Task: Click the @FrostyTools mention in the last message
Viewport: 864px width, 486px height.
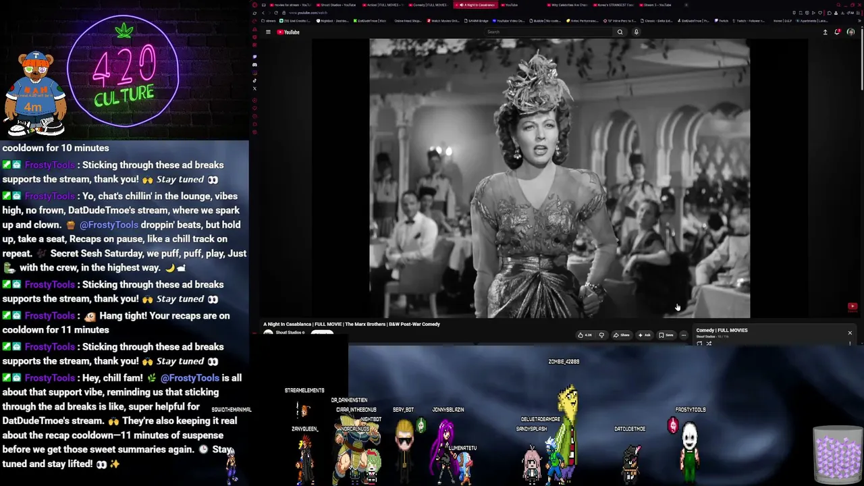Action: pyautogui.click(x=190, y=378)
